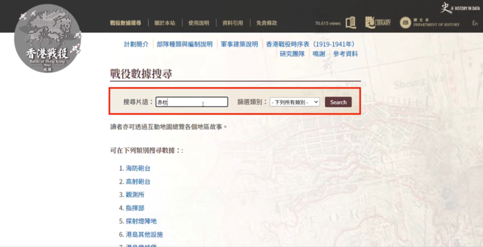Open the 使用說明 menu item

coord(199,23)
